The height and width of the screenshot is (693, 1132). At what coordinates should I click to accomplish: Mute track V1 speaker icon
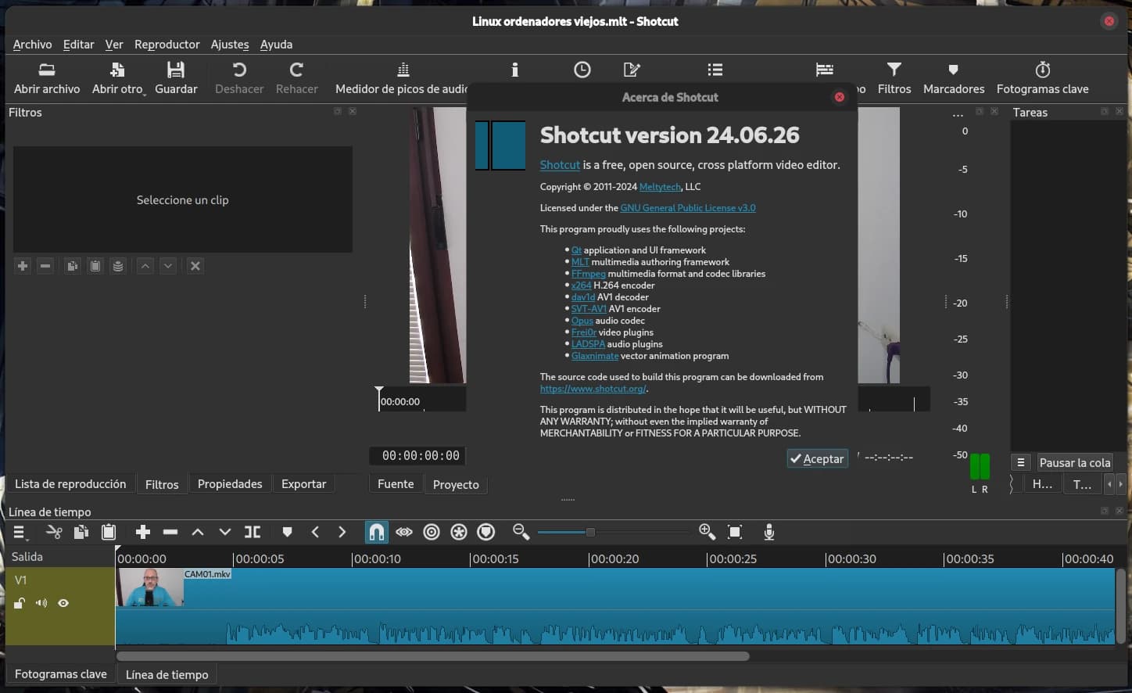(41, 603)
